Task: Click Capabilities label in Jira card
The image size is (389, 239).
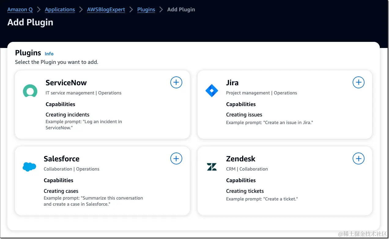Action: tap(241, 104)
